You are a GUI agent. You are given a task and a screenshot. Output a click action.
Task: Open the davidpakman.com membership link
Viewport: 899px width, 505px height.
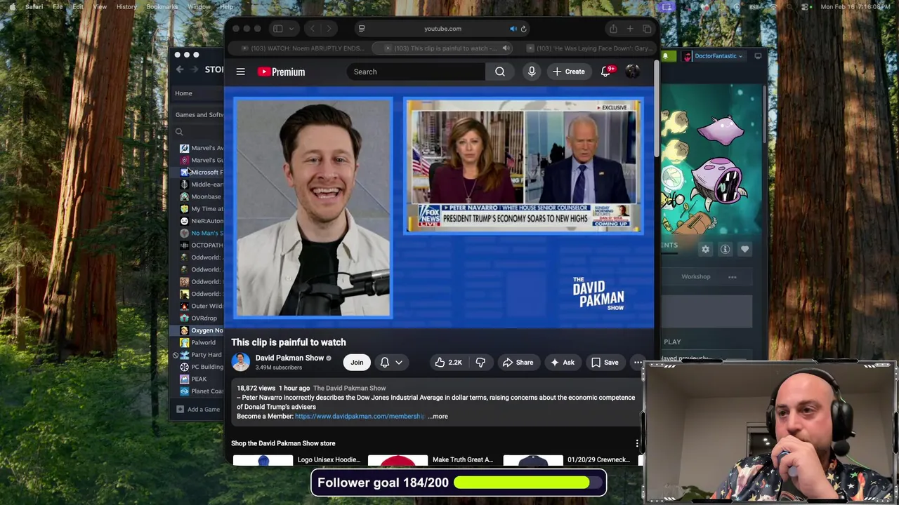point(360,417)
